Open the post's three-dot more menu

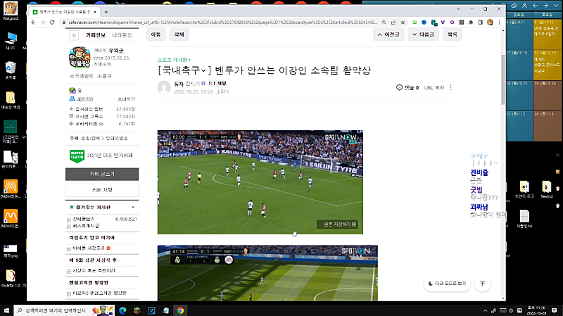451,87
